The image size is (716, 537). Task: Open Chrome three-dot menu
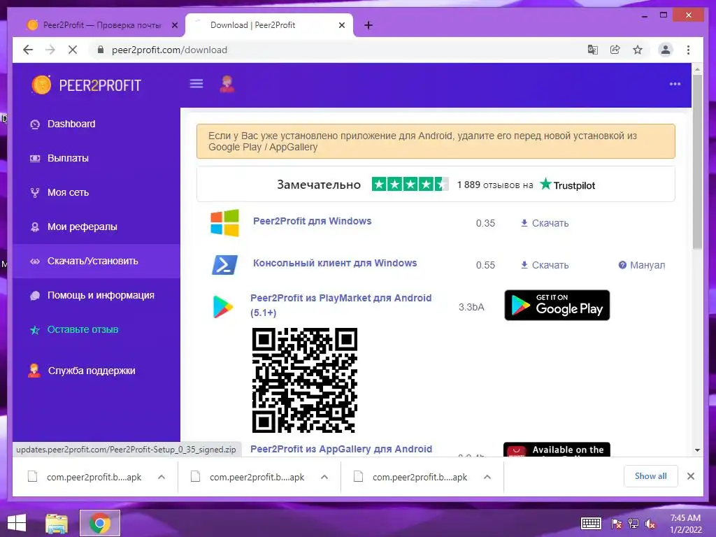point(688,50)
